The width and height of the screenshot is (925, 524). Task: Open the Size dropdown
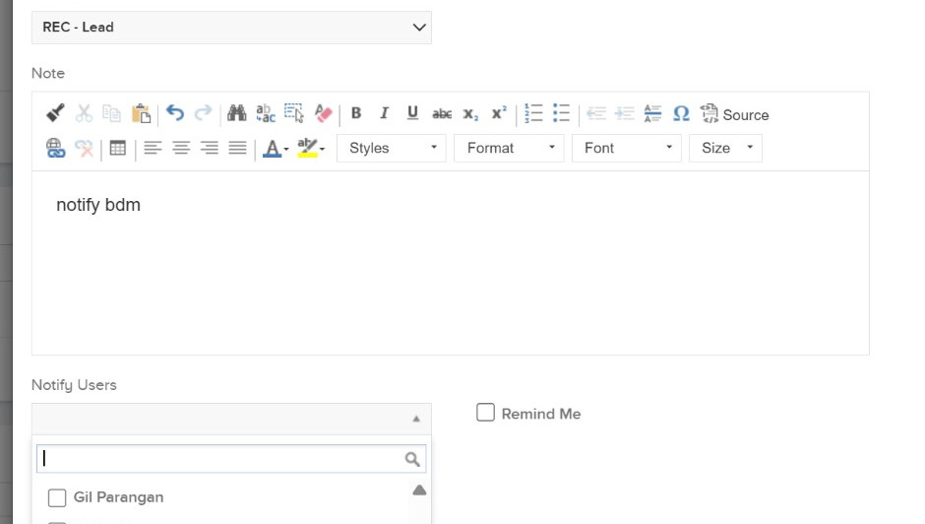click(725, 148)
